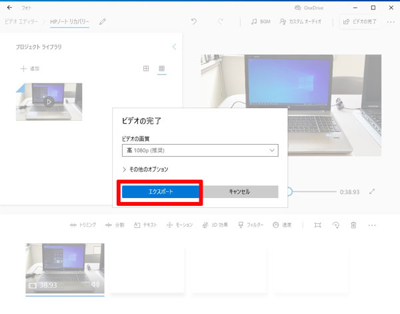This screenshot has width=400, height=314.
Task: Select the library video thumbnail
Action: (x=49, y=101)
